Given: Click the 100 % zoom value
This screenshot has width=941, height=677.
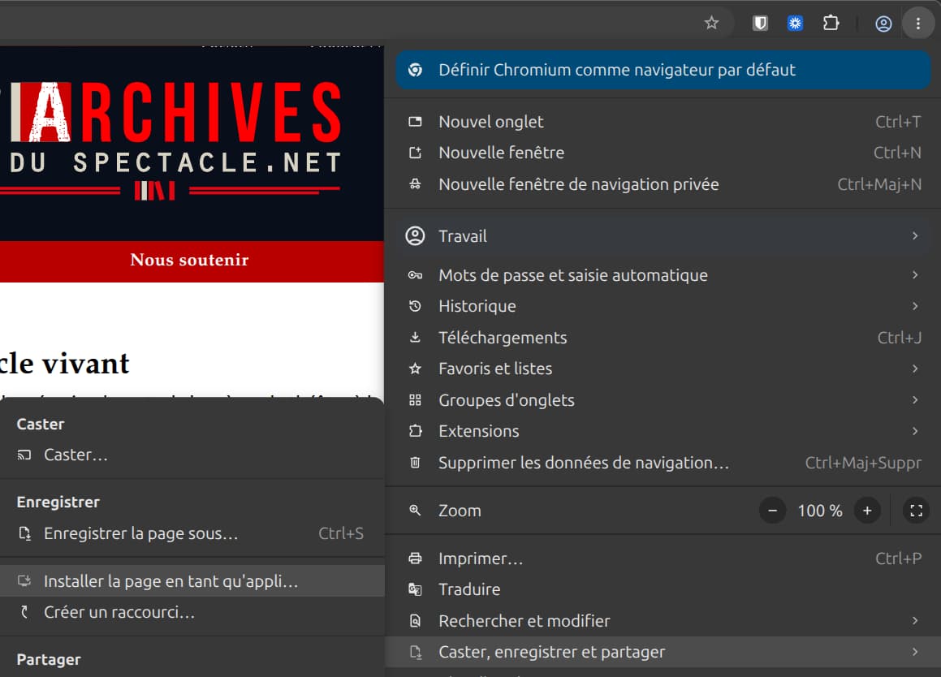Looking at the screenshot, I should 820,511.
